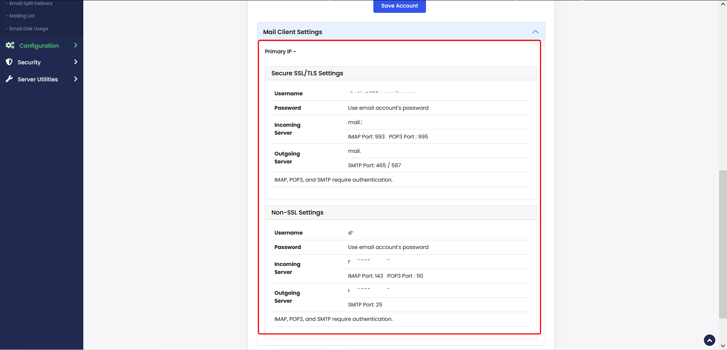Click IMAP Port: 993 text
This screenshot has height=350, width=727.
pyautogui.click(x=366, y=137)
